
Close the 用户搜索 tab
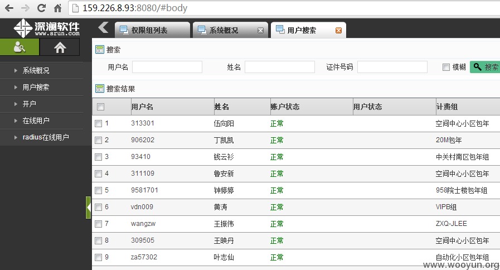tap(339, 30)
